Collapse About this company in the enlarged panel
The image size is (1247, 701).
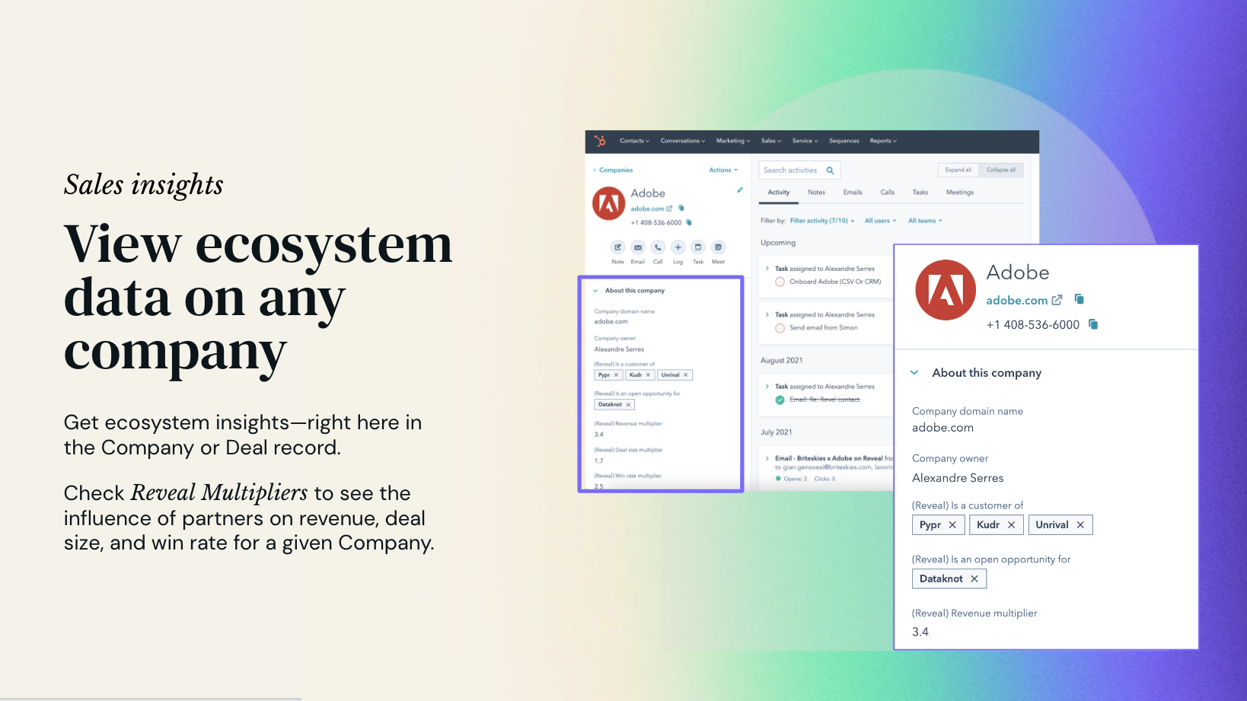coord(914,373)
